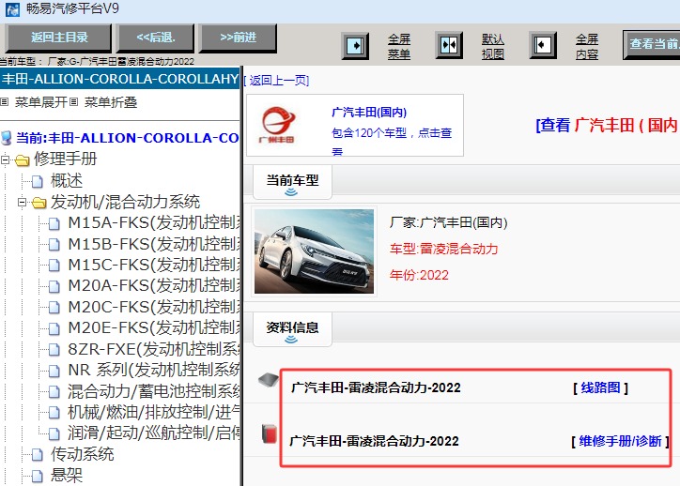This screenshot has width=680, height=486.
Task: Open the 维修手册/诊断 link
Action: point(620,441)
